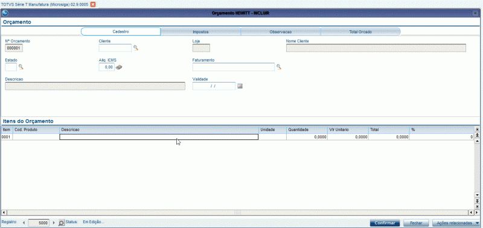Click the Fechar button
This screenshot has height=228, width=483.
[x=415, y=223]
